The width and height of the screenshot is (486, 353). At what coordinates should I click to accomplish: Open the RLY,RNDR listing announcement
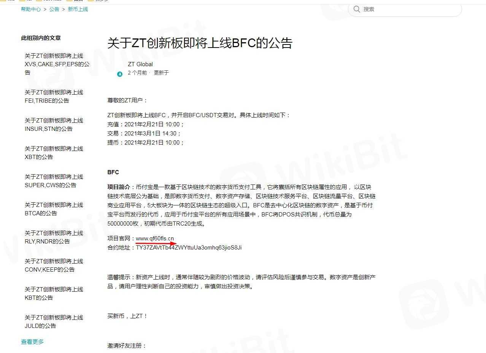(54, 237)
